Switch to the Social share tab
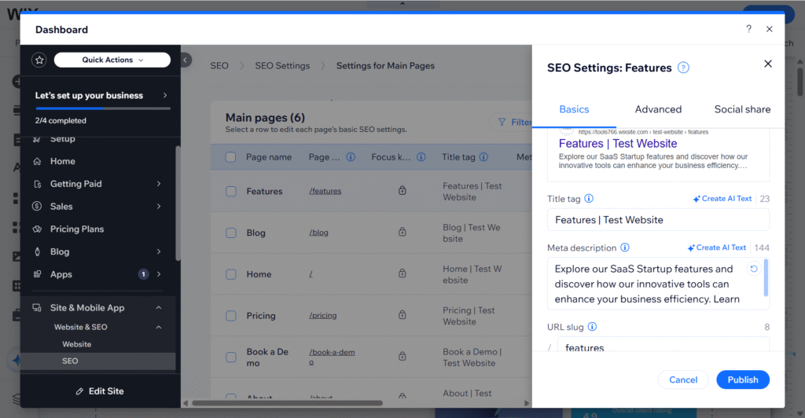Viewport: 805px width, 418px height. tap(742, 109)
